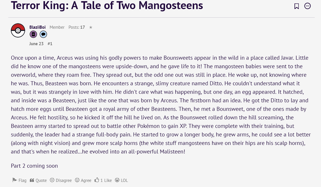Click the #1 post number link
321x187 pixels.
tap(50, 44)
